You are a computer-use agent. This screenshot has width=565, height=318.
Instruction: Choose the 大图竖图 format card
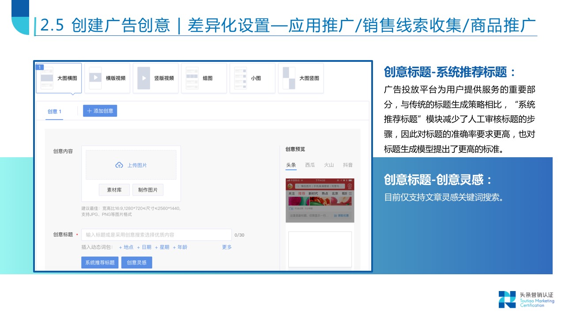301,78
